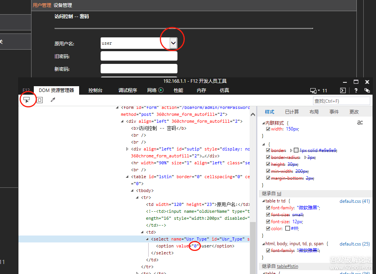Image resolution: width=376 pixels, height=274 pixels.
Task: Select the option value="0" user node
Action: coord(195,246)
